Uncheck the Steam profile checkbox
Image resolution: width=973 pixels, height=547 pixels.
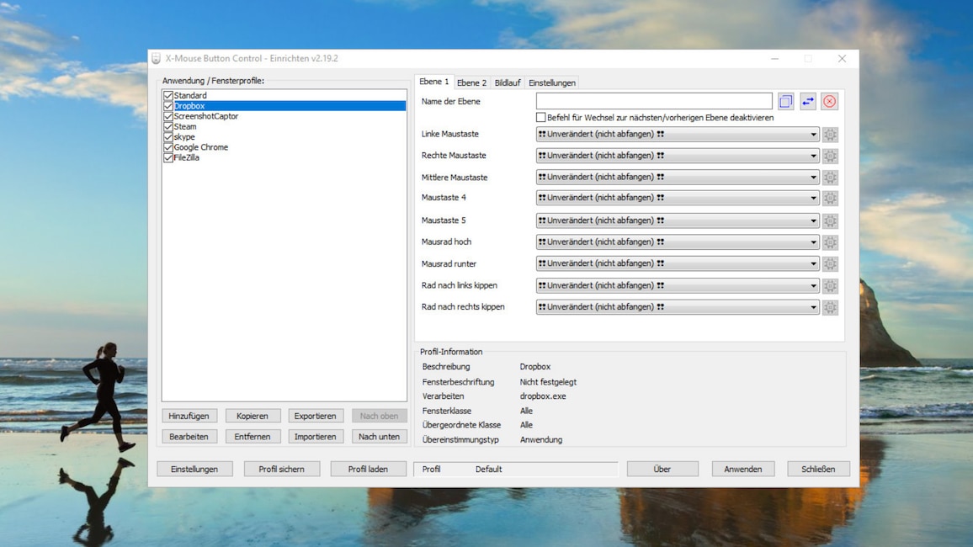pos(168,126)
